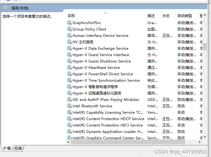Screen dimensions: 211x157
Task: Click IKE and AuthIP IPsec Keying Modules icon
Action: tap(69, 100)
